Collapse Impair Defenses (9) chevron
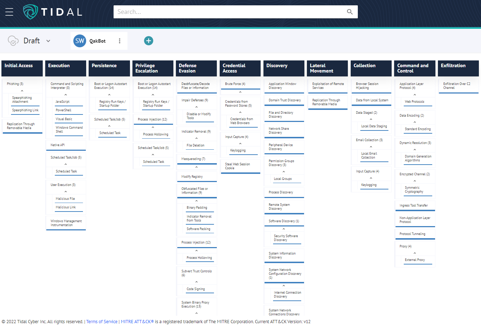This screenshot has height=326, width=481. (197, 107)
